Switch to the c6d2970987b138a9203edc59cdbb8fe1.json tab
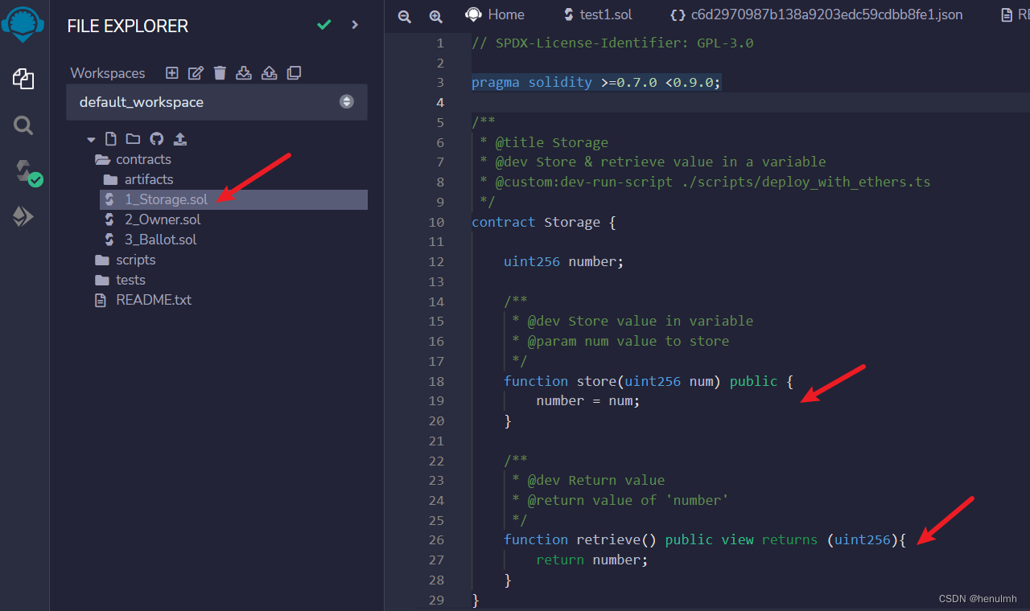Screen dimensions: 1030x611 pyautogui.click(x=816, y=14)
